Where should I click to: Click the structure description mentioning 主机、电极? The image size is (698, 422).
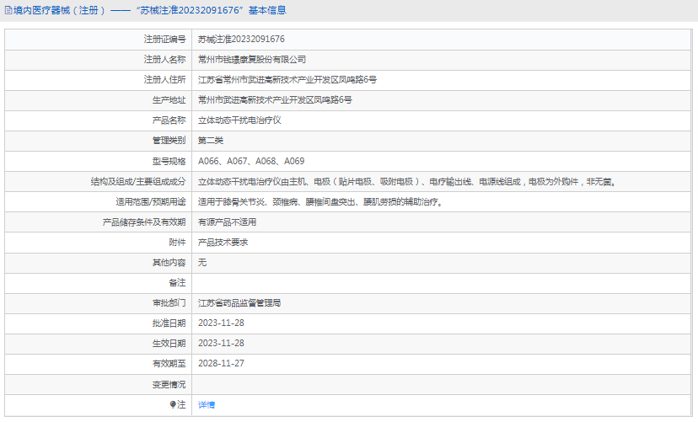click(x=407, y=181)
